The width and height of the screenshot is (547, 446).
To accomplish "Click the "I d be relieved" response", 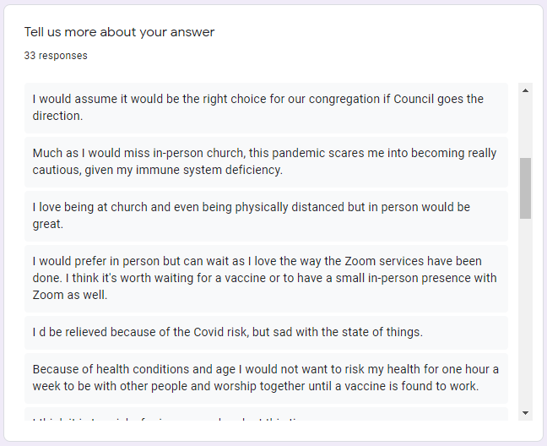I will (x=266, y=332).
